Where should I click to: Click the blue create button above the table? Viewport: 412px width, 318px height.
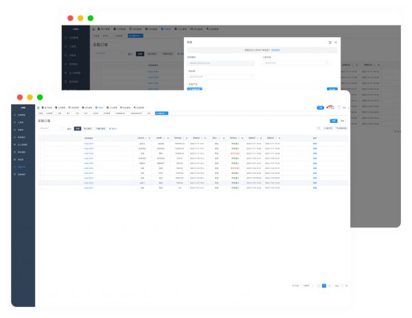click(x=334, y=120)
